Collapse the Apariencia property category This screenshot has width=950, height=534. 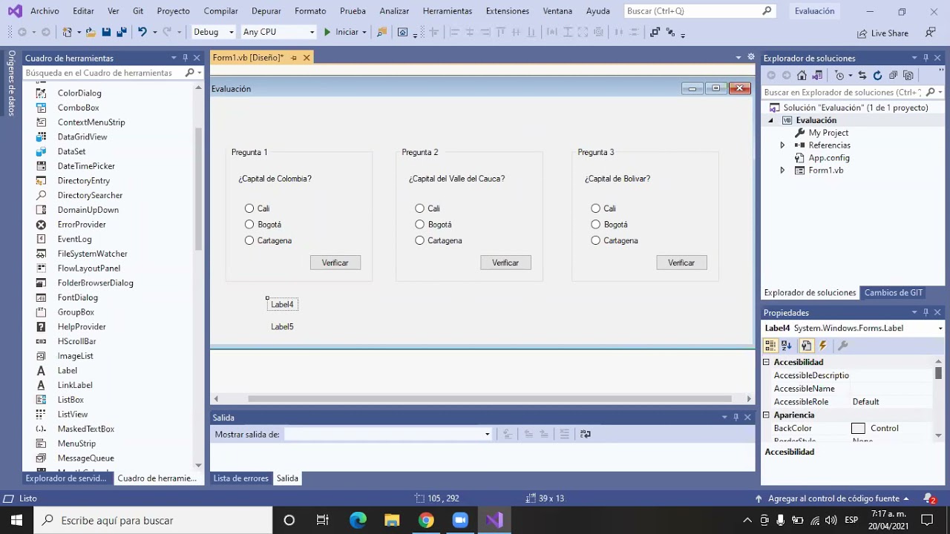click(x=767, y=415)
